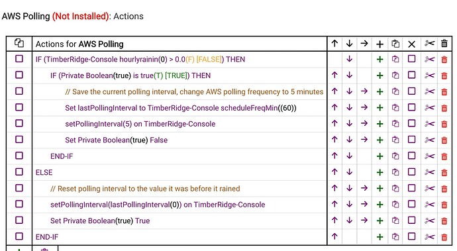Open the IF TimberRidge-Console hourlyrainin condition
This screenshot has width=457, height=251.
click(x=140, y=60)
